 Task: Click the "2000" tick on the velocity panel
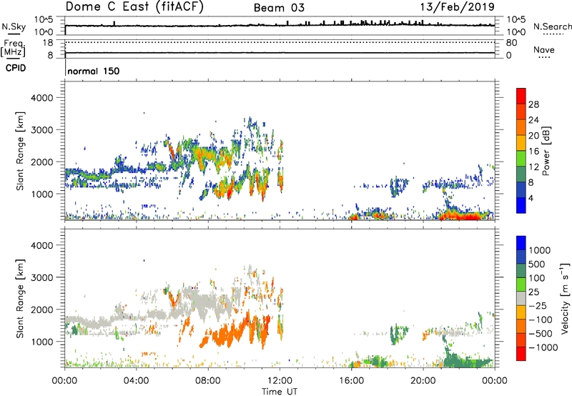[42, 310]
